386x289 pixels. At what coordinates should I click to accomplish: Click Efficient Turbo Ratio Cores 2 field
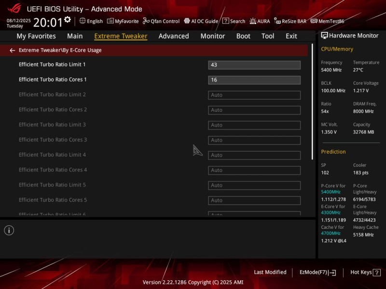254,110
